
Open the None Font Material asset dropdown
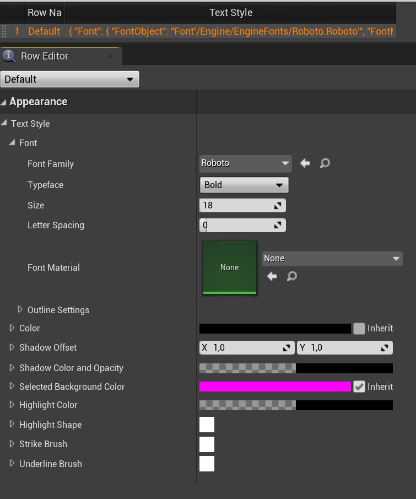pos(332,259)
